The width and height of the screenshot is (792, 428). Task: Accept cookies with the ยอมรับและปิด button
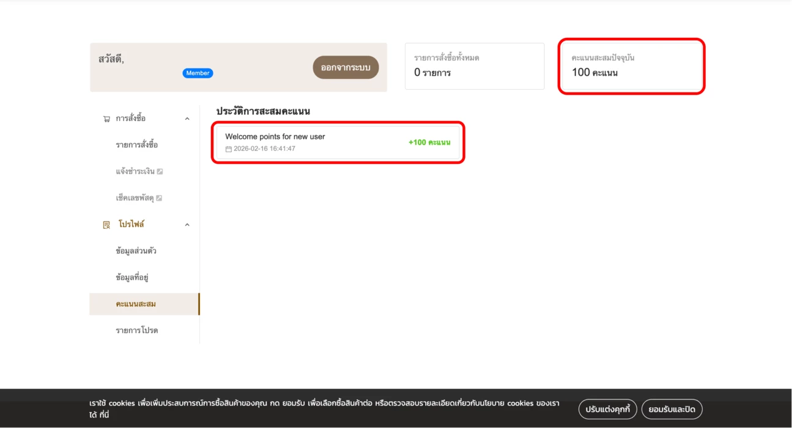click(x=672, y=409)
